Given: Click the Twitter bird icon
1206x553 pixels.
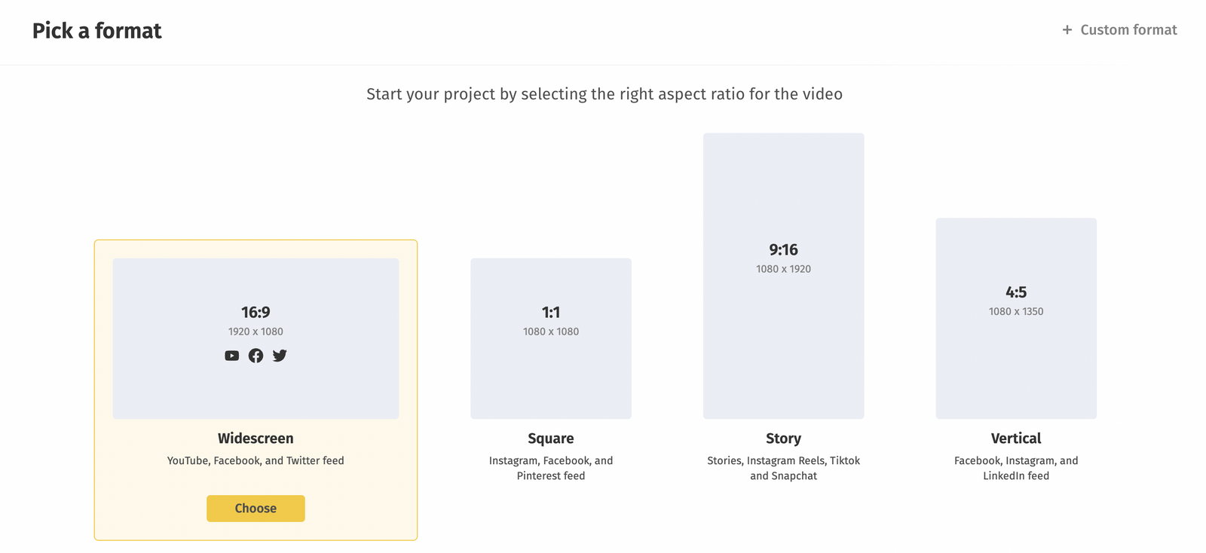Looking at the screenshot, I should click(280, 356).
